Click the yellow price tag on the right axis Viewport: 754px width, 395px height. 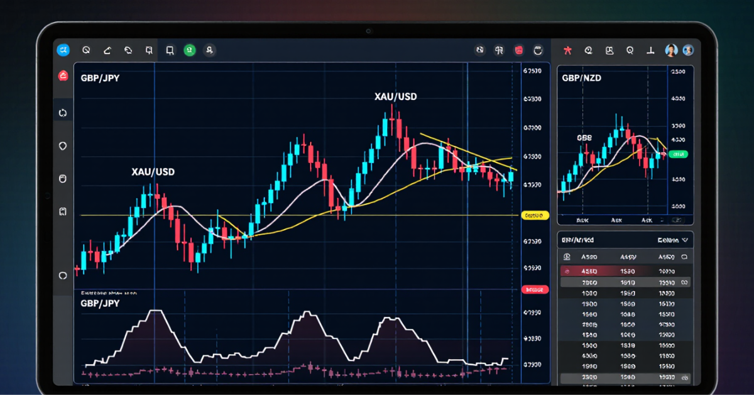point(535,215)
